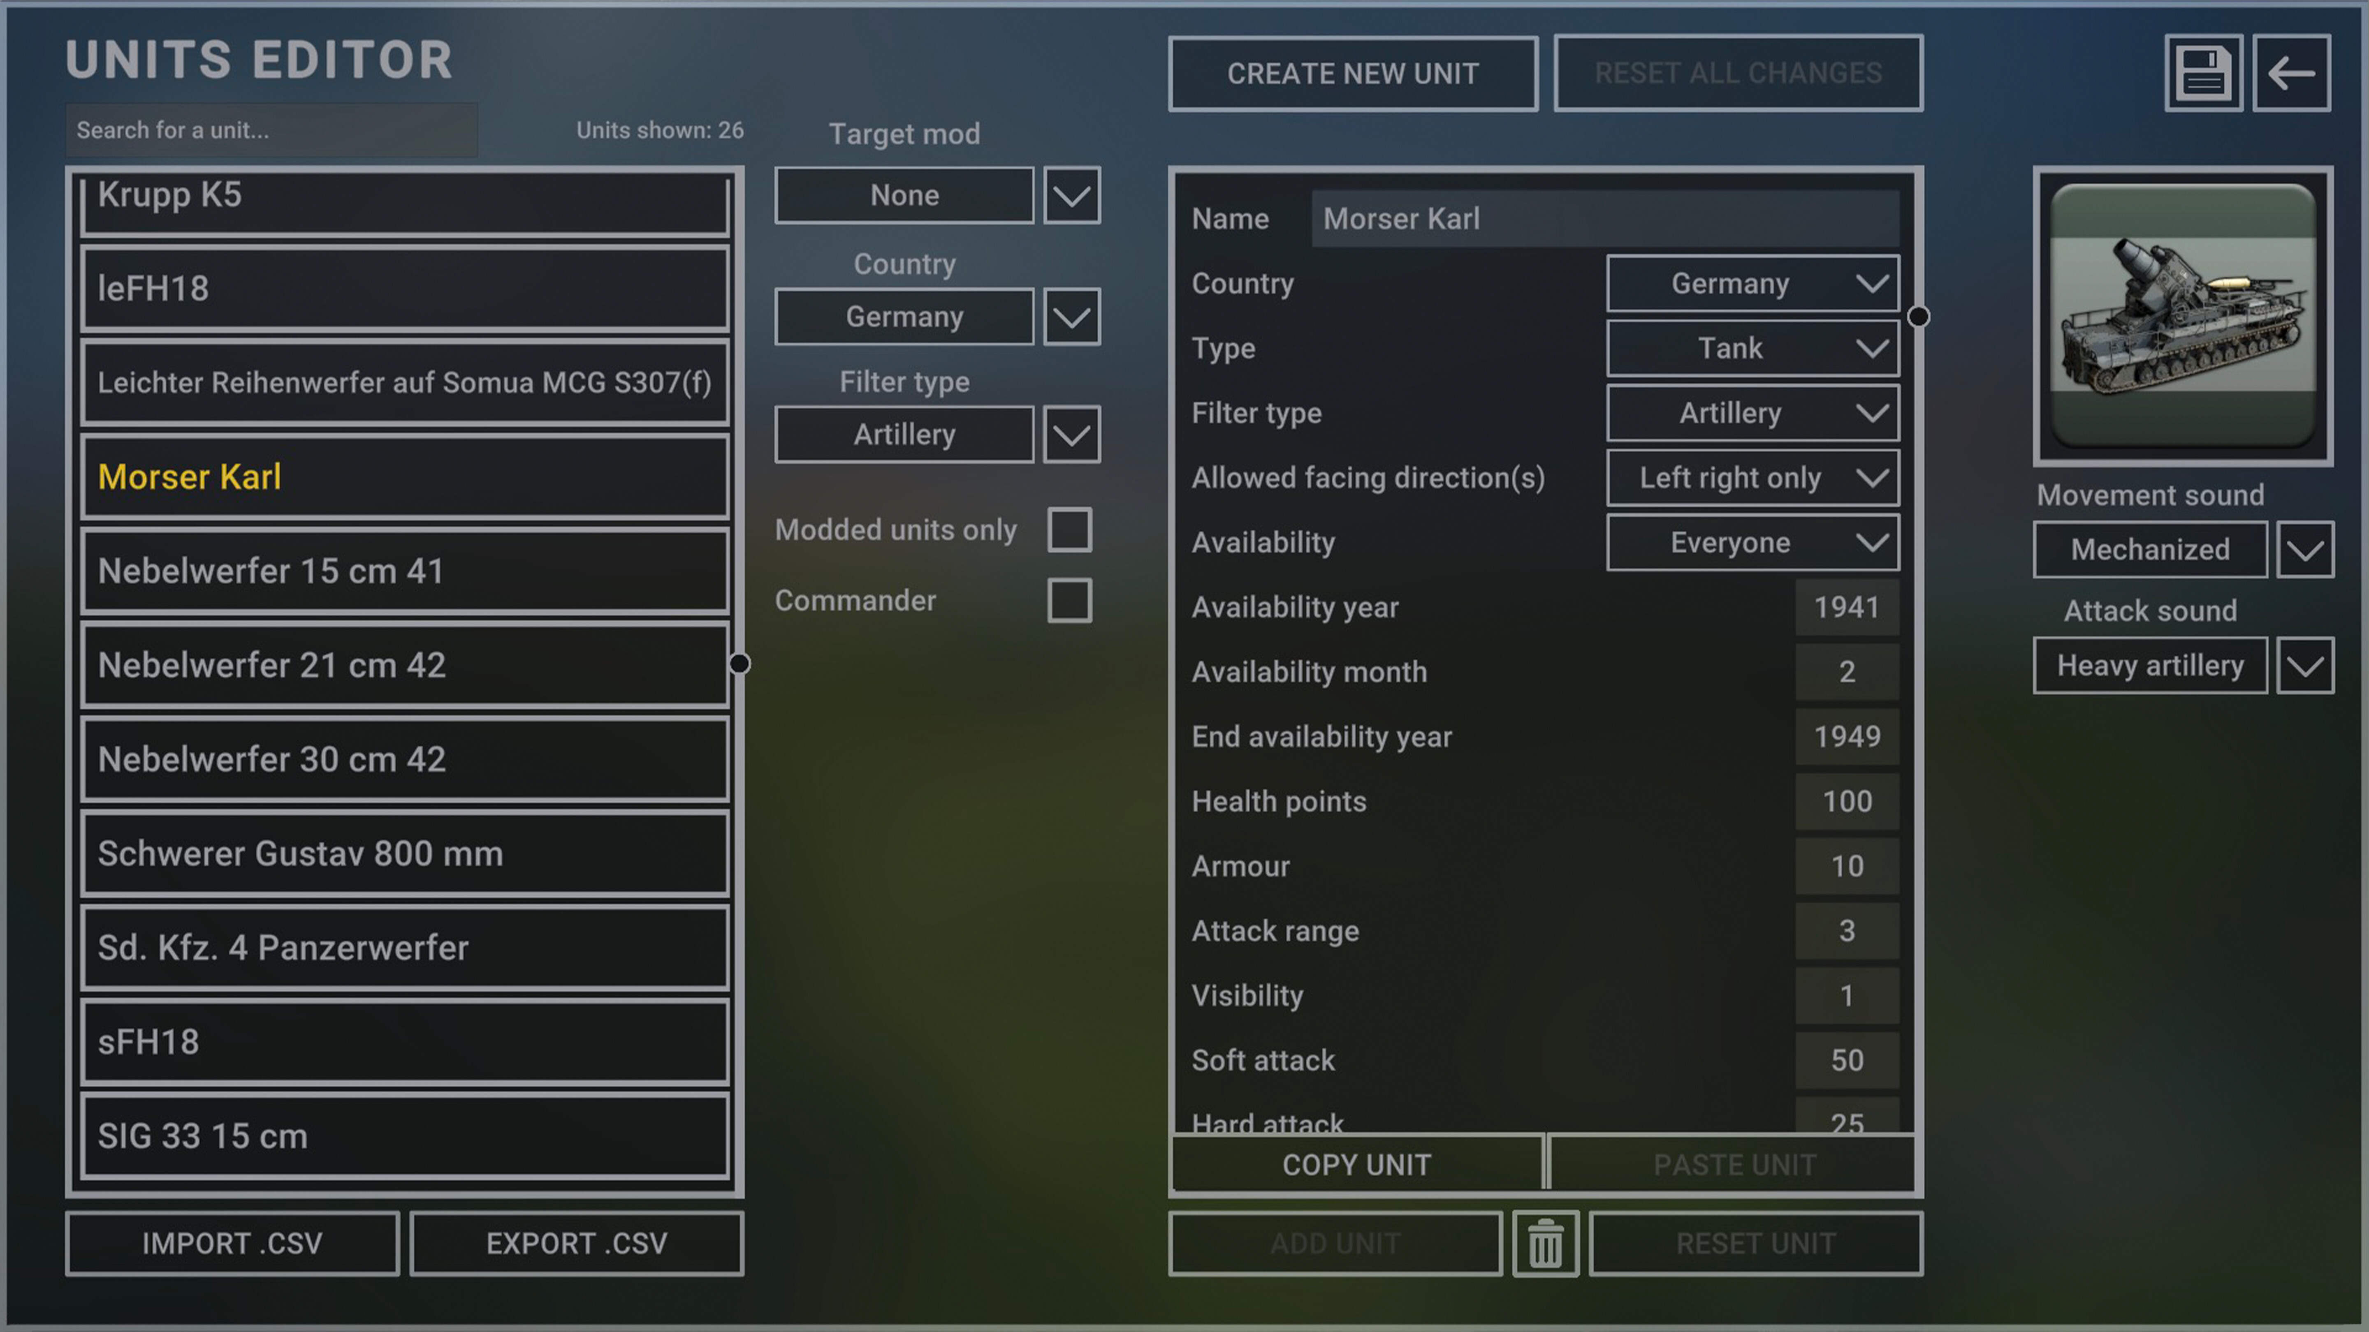Screen dimensions: 2369x1332
Task: Select Nebelwerfer 15 cm 41 unit
Action: pos(405,571)
